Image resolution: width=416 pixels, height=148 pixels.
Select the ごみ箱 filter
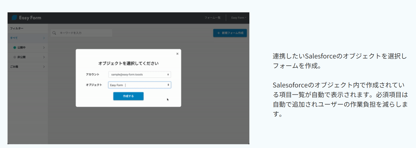pyautogui.click(x=28, y=66)
